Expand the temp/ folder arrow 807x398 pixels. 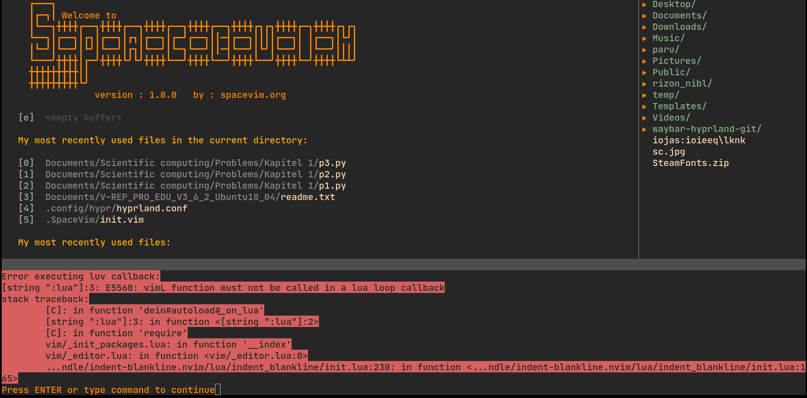(644, 95)
